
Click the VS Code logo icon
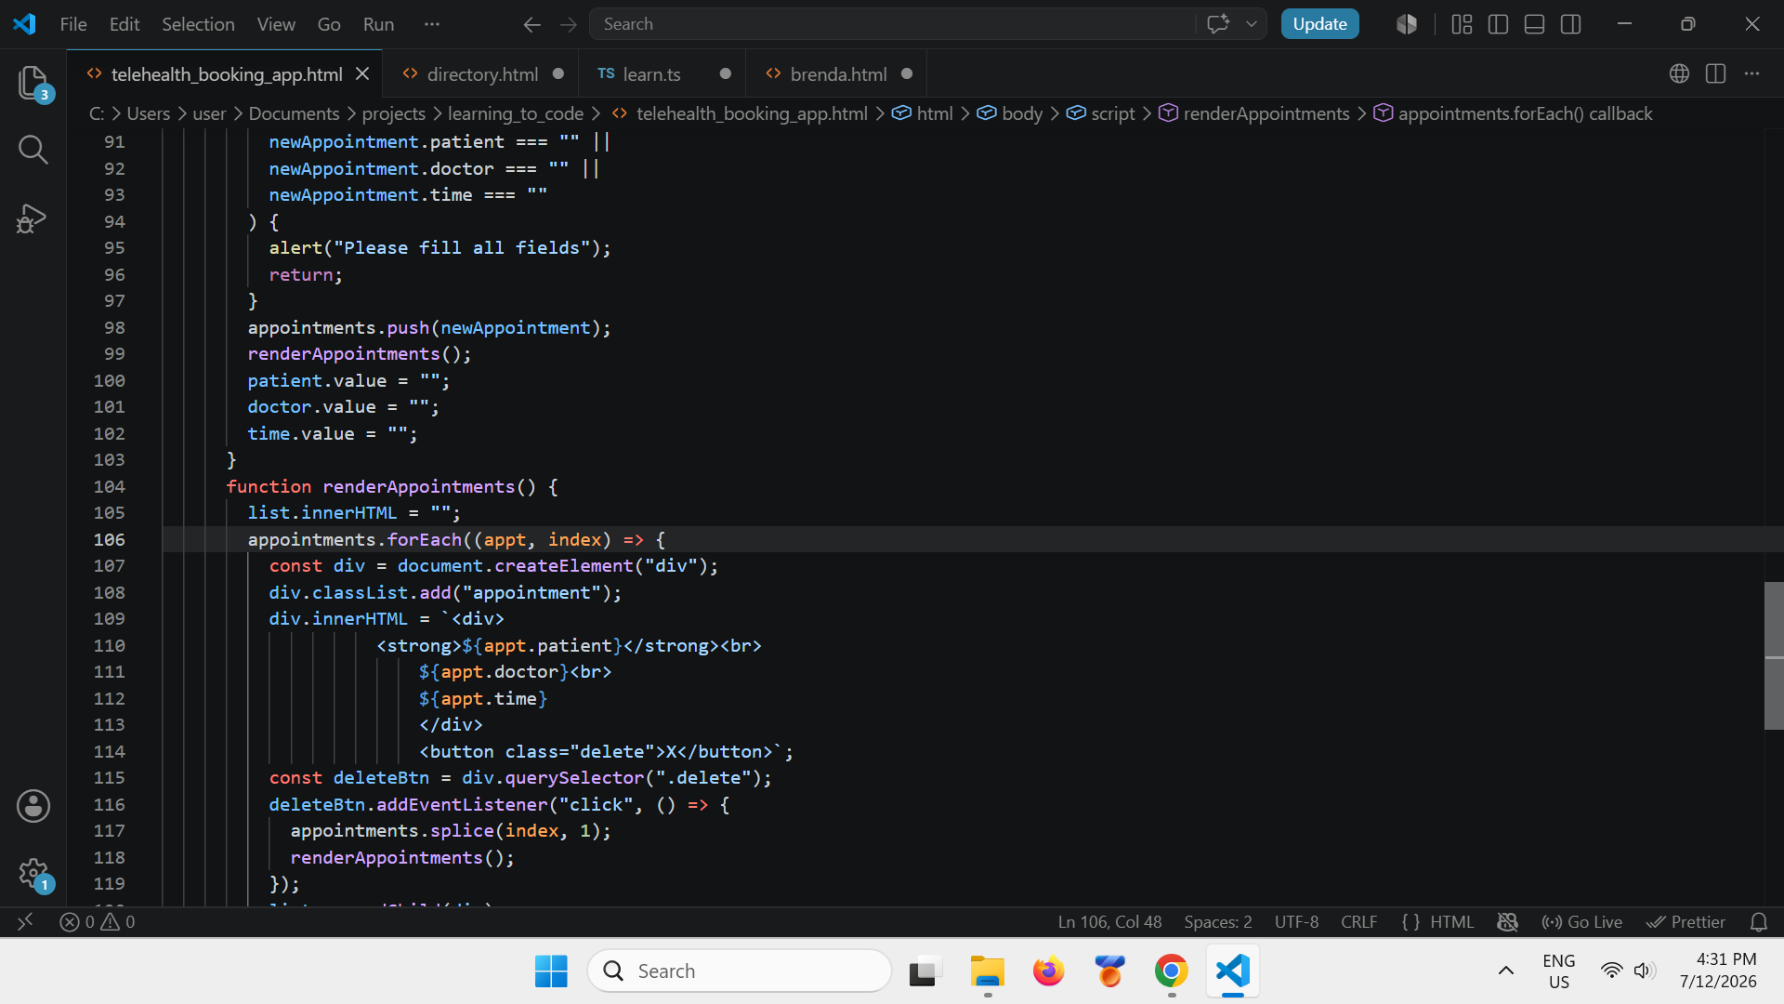25,24
